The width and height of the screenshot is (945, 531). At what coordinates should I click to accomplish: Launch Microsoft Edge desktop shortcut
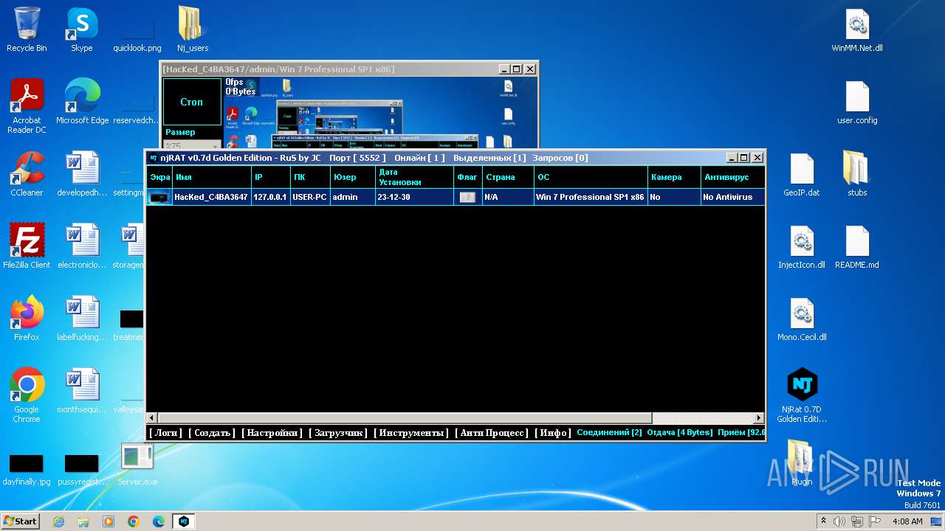(82, 102)
